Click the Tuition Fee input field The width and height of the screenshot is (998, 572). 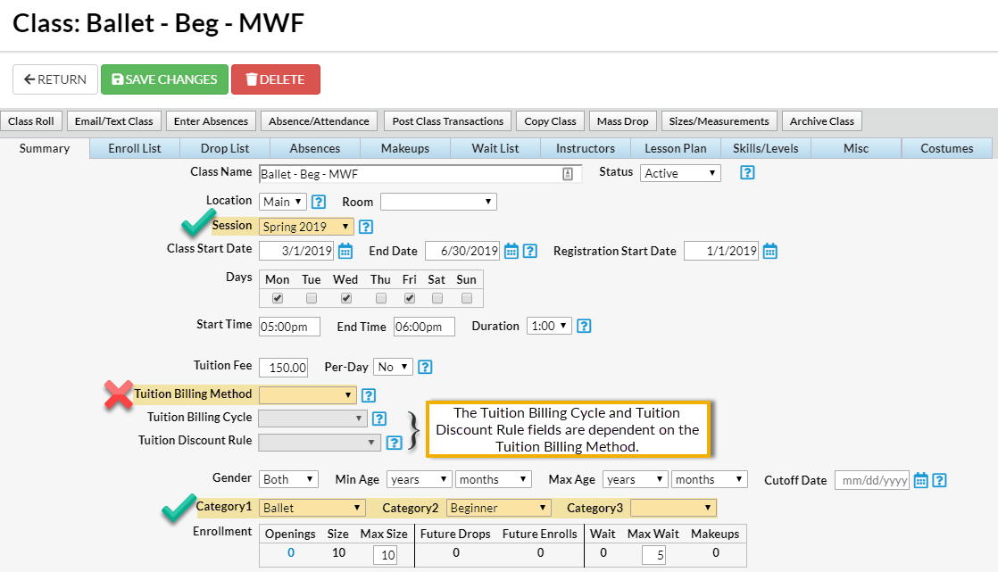point(284,367)
